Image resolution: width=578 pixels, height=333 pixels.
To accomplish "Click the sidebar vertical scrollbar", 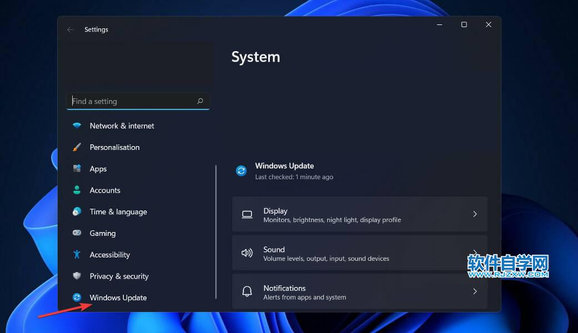I will tap(216, 232).
